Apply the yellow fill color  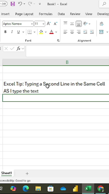[x=41, y=32]
